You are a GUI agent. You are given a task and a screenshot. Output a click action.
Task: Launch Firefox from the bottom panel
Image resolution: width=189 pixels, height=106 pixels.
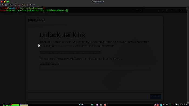105,105
